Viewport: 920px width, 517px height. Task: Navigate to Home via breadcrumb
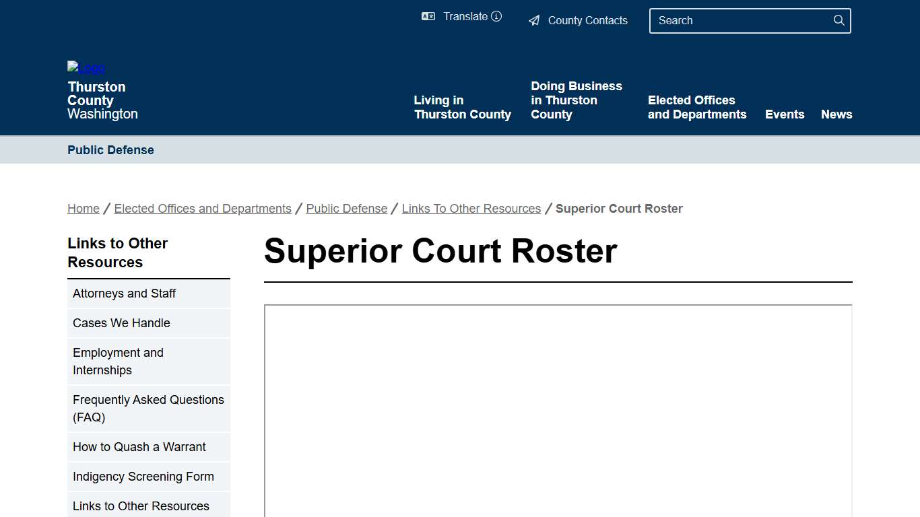(x=83, y=208)
